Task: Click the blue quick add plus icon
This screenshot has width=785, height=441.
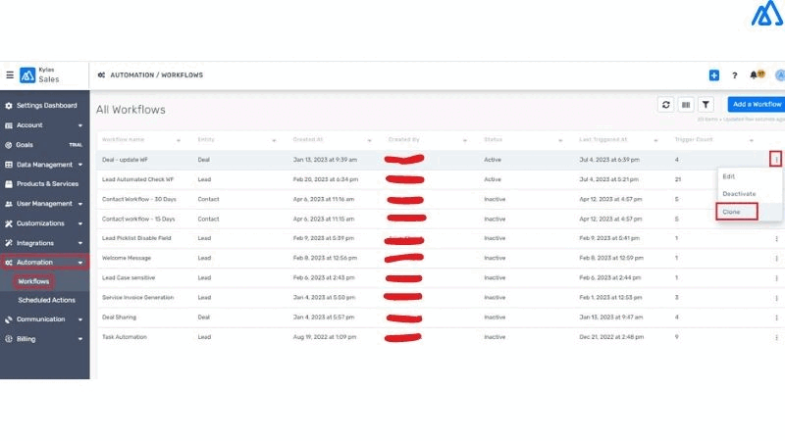Action: (714, 75)
